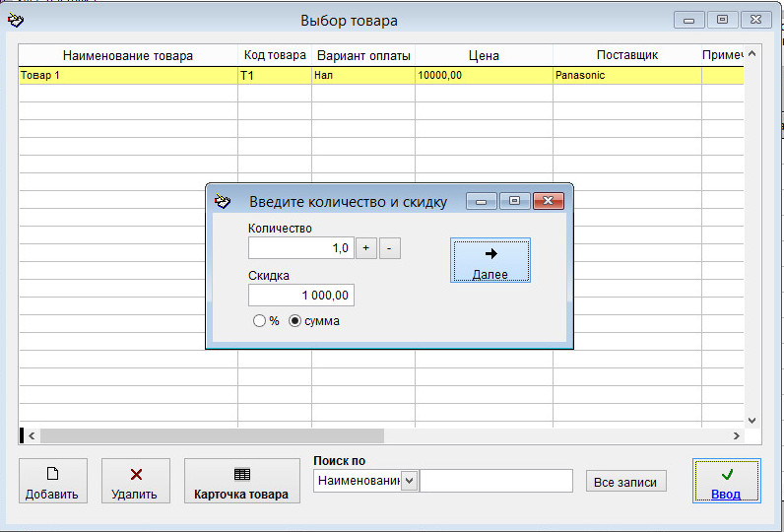Decrease quantity with the minus button
Viewport: 784px width, 532px height.
pyautogui.click(x=389, y=248)
